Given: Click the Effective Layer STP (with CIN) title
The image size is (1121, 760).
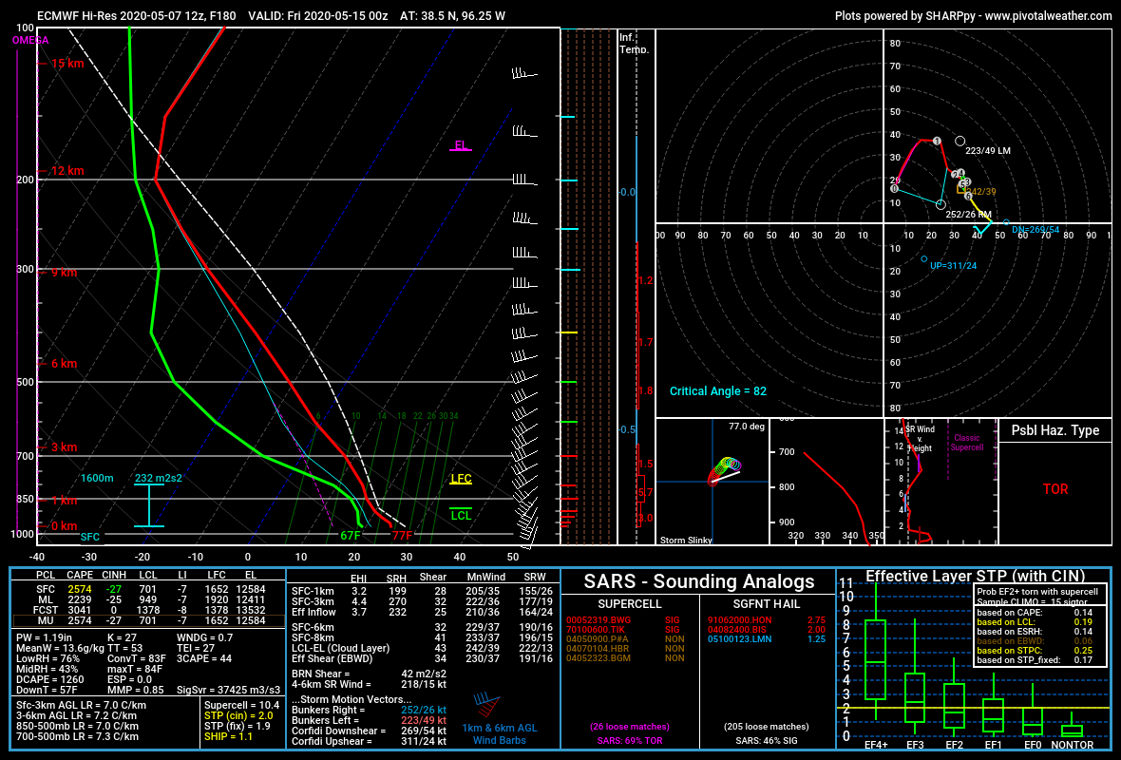Looking at the screenshot, I should pos(975,577).
